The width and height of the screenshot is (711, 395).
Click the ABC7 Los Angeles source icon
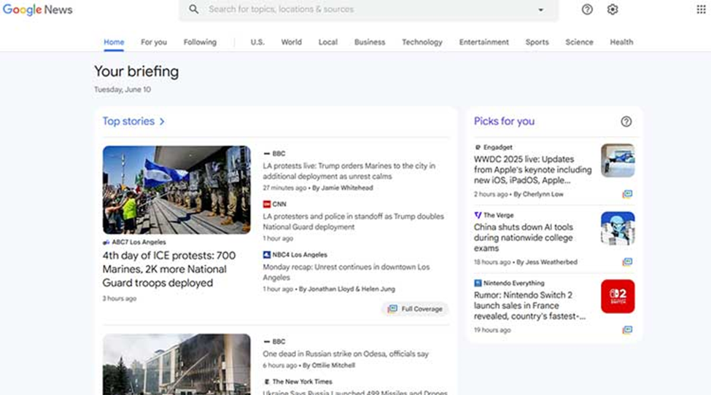(106, 243)
